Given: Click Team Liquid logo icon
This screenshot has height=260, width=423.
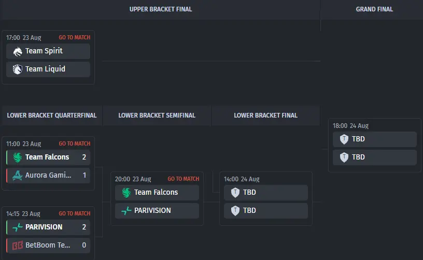Looking at the screenshot, I should pos(18,69).
